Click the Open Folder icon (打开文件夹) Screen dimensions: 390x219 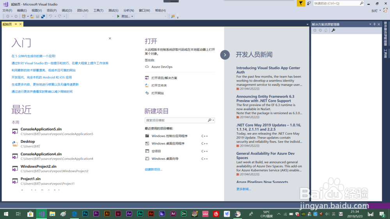(147, 85)
